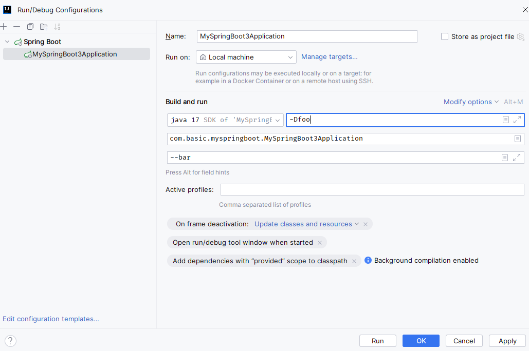Viewport: 529px width, 351px height.
Task: Open the help question mark button
Action: (10, 341)
